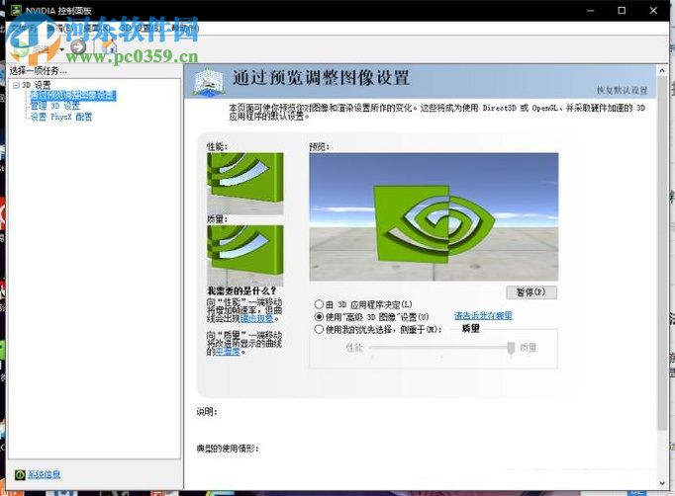Click the vertical scrollbar up arrow
The height and width of the screenshot is (496, 675).
(x=662, y=70)
